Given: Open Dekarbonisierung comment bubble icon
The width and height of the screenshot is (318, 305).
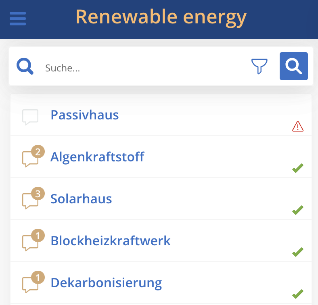Looking at the screenshot, I should 33,282.
